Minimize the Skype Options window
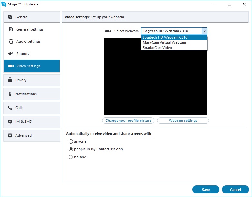Screen dimensions: 252x197 (215, 4)
